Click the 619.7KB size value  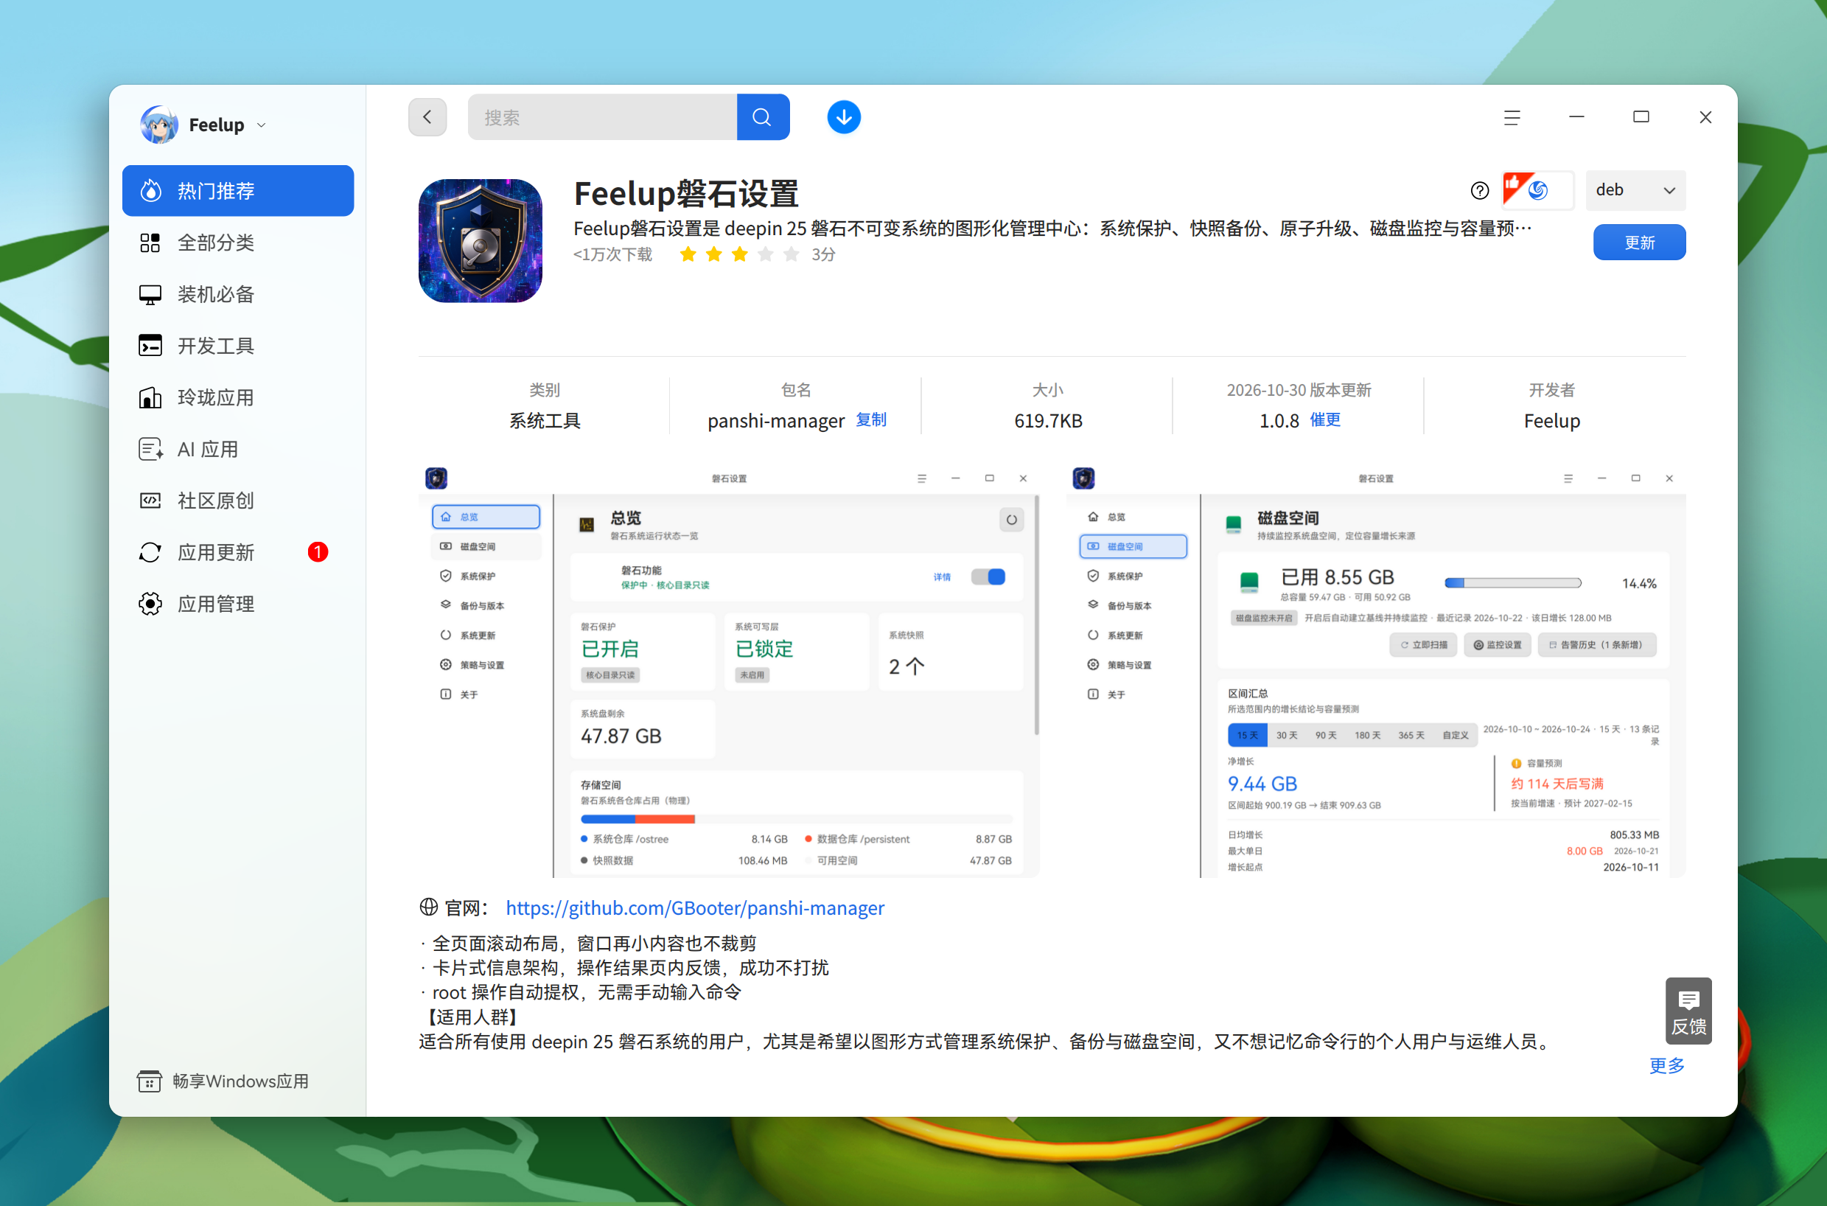tap(1048, 421)
